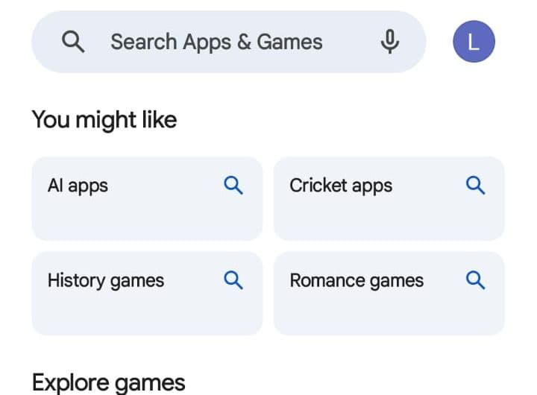Click the letter L in the profile circle
The image size is (537, 395).
click(x=474, y=42)
